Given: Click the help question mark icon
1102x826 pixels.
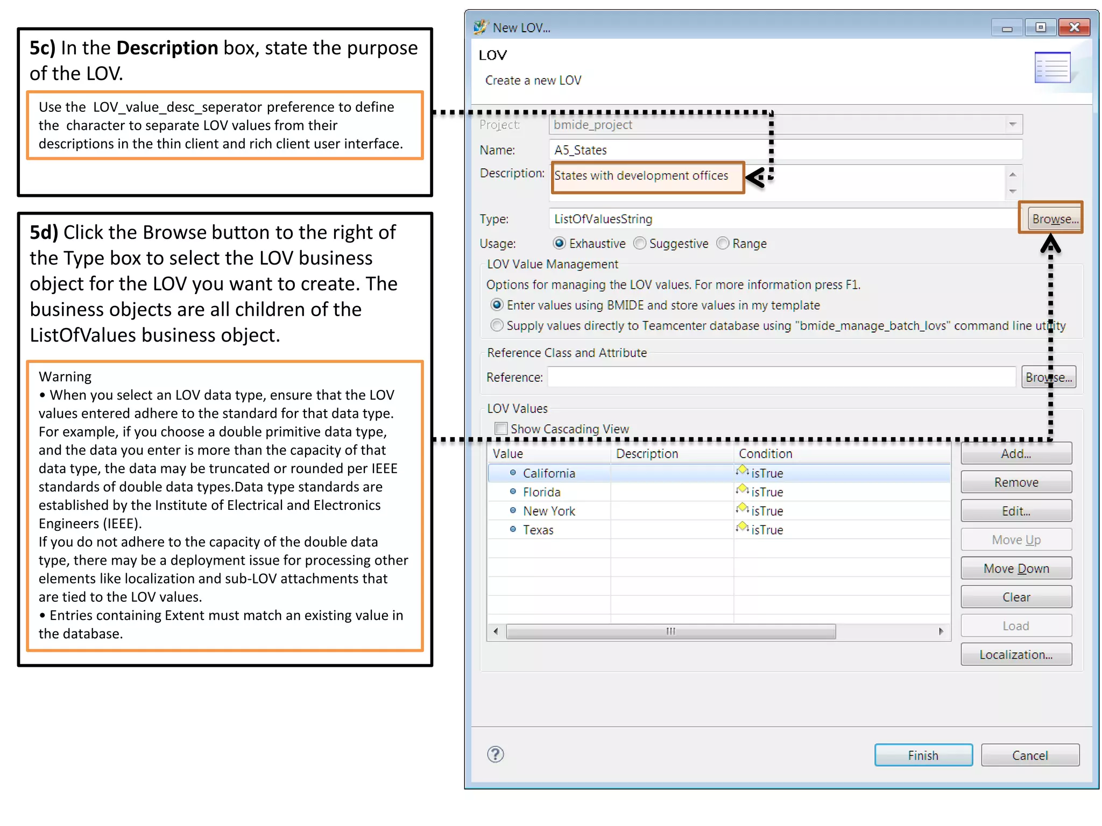Looking at the screenshot, I should 495,754.
